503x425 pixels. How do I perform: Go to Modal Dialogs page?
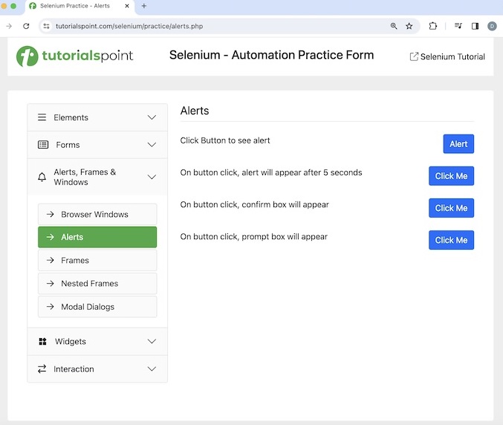coord(97,307)
